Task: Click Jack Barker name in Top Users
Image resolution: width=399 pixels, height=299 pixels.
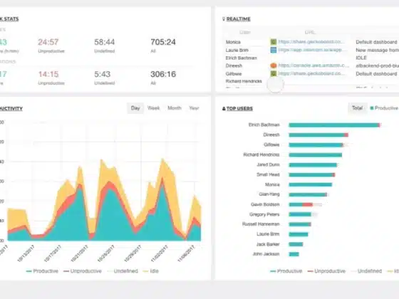Action: pos(268,244)
